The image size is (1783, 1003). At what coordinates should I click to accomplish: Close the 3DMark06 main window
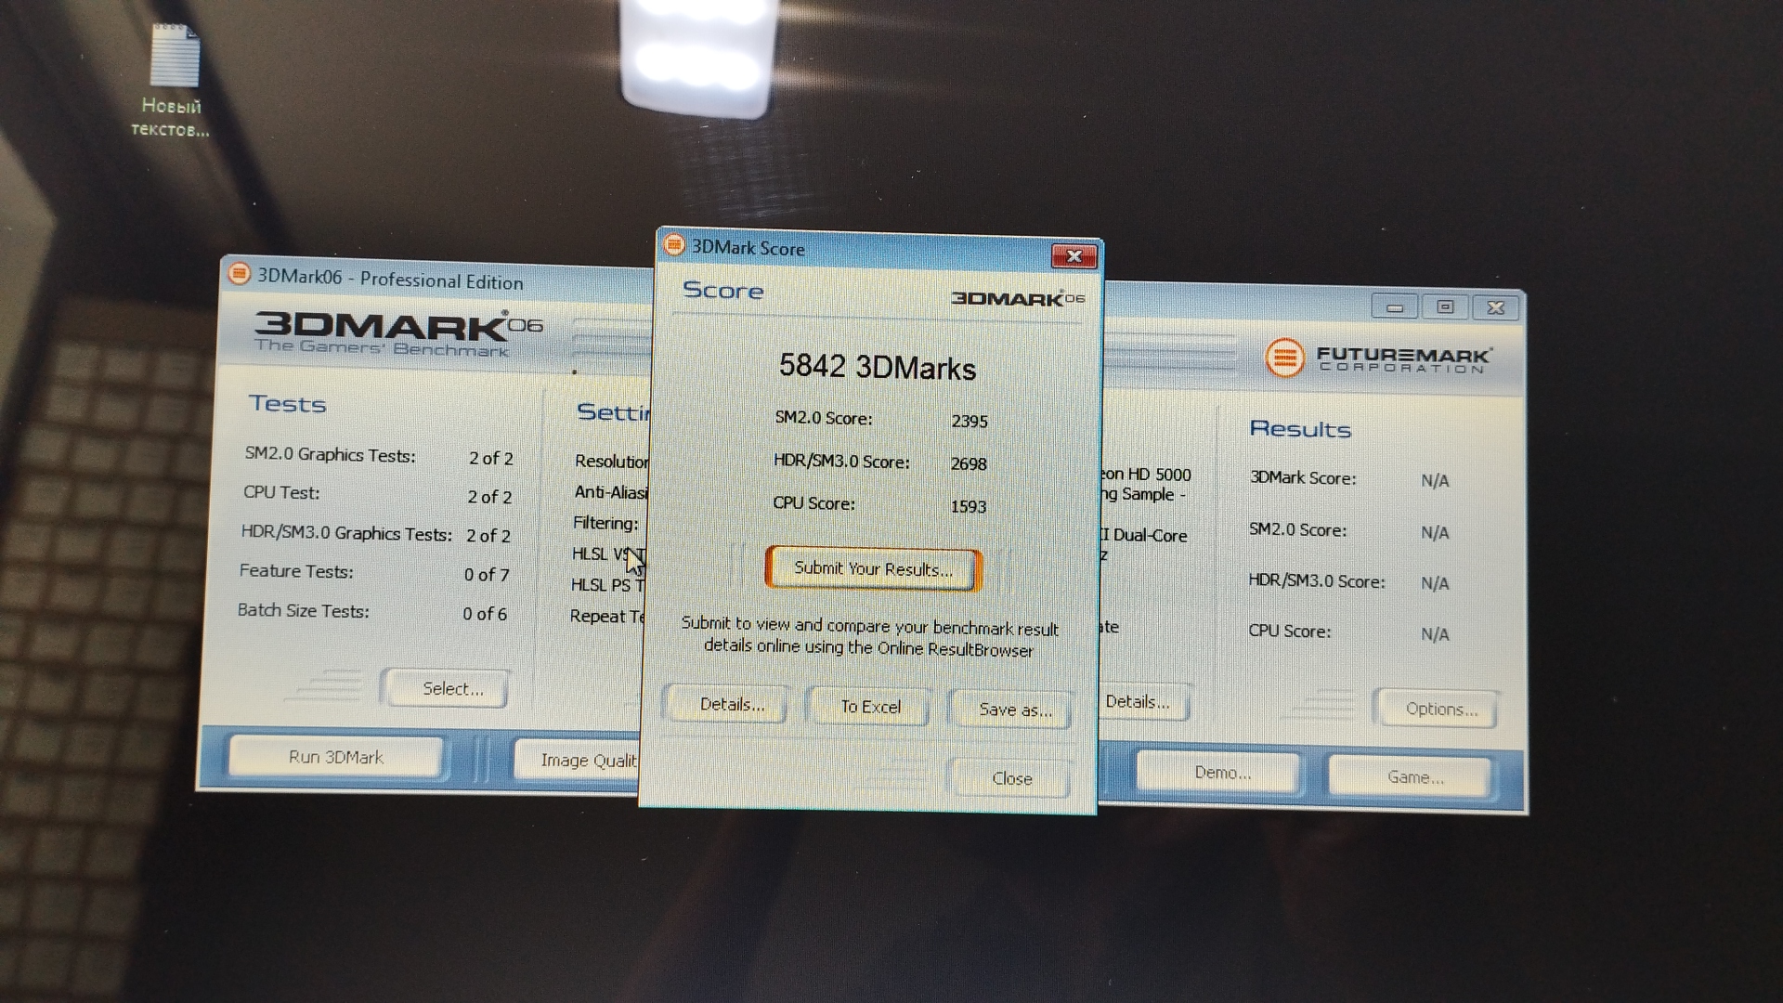coord(1495,307)
